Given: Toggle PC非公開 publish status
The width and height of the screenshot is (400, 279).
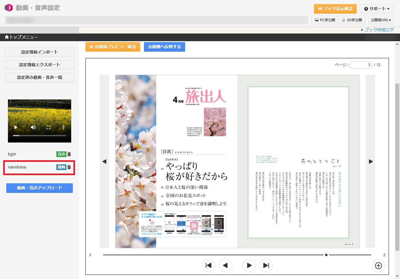Looking at the screenshot, I should 325,20.
